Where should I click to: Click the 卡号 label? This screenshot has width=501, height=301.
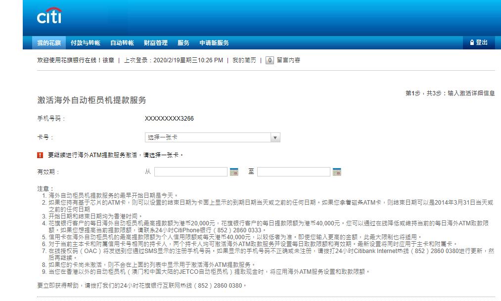tap(45, 137)
